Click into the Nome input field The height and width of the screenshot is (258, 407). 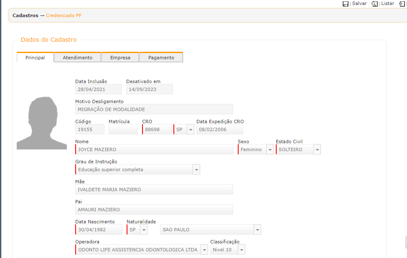pyautogui.click(x=155, y=149)
